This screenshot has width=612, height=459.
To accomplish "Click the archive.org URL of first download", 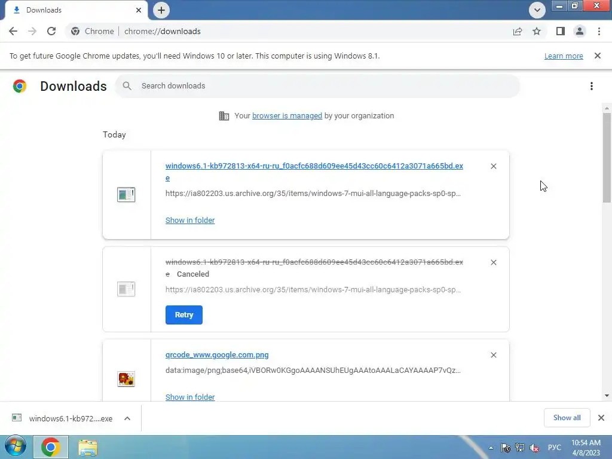I will click(313, 194).
